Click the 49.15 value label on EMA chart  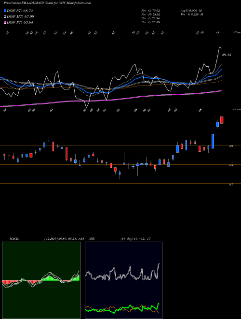[226, 55]
